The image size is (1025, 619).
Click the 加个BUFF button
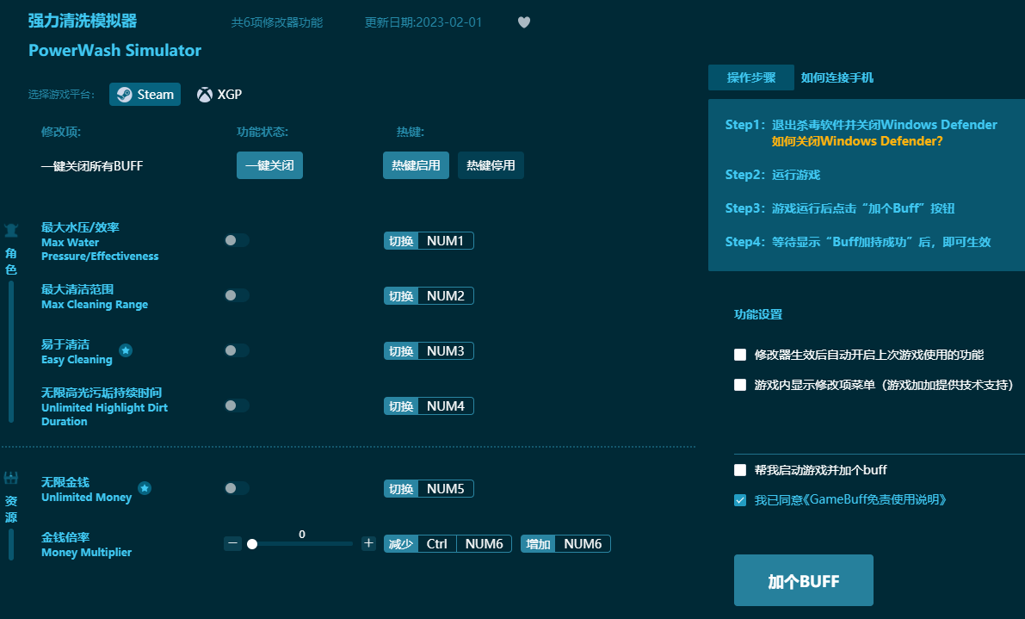click(x=804, y=580)
